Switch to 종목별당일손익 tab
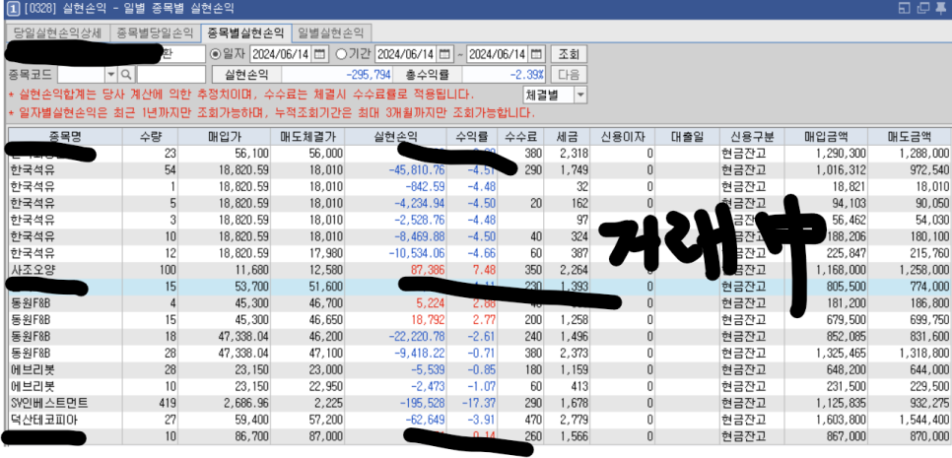Viewport: 952px width, 458px height. tap(155, 33)
